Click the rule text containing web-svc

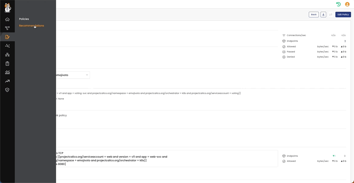point(112,157)
